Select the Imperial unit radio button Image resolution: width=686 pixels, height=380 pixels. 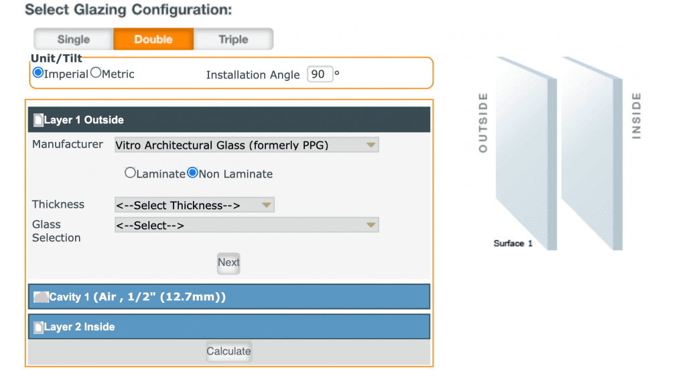coord(38,73)
